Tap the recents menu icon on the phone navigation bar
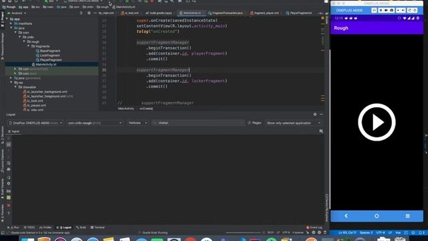428x241 pixels. pos(407,216)
